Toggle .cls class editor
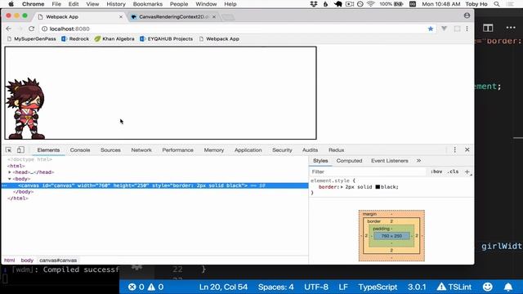The image size is (523, 294). [453, 171]
